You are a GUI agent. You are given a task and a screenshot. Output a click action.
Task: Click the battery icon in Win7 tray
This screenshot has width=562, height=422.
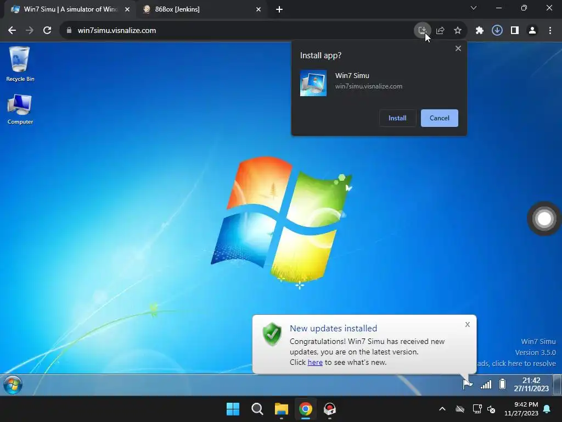pyautogui.click(x=503, y=384)
